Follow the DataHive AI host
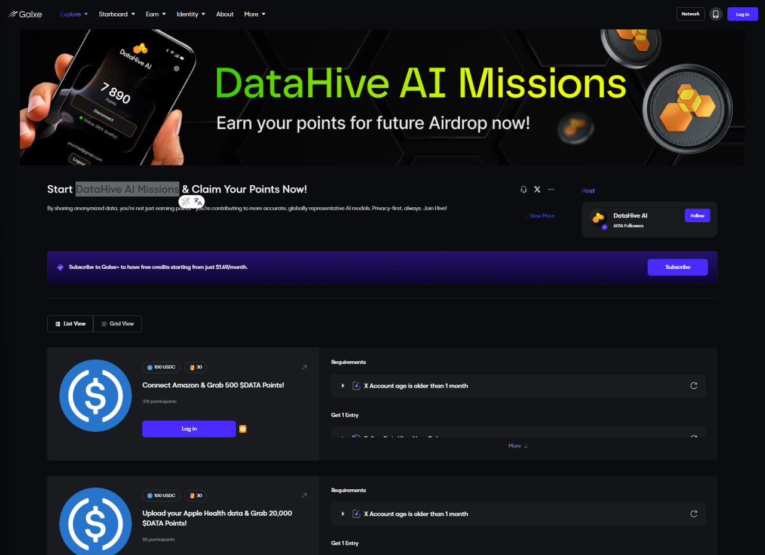 697,216
